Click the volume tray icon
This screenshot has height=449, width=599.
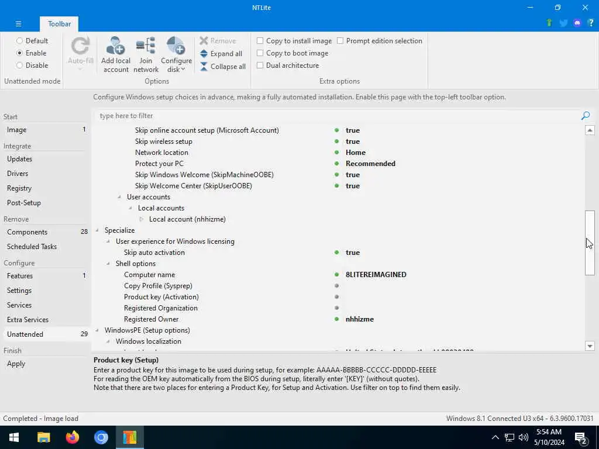click(x=524, y=437)
